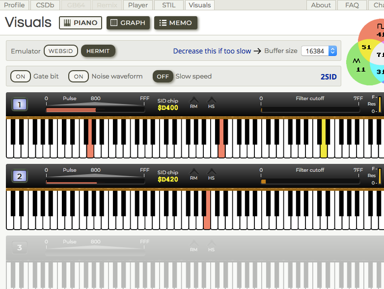Viewport: 384px width, 289px height.
Task: Click the voice 2 resonance meter
Action: click(380, 176)
